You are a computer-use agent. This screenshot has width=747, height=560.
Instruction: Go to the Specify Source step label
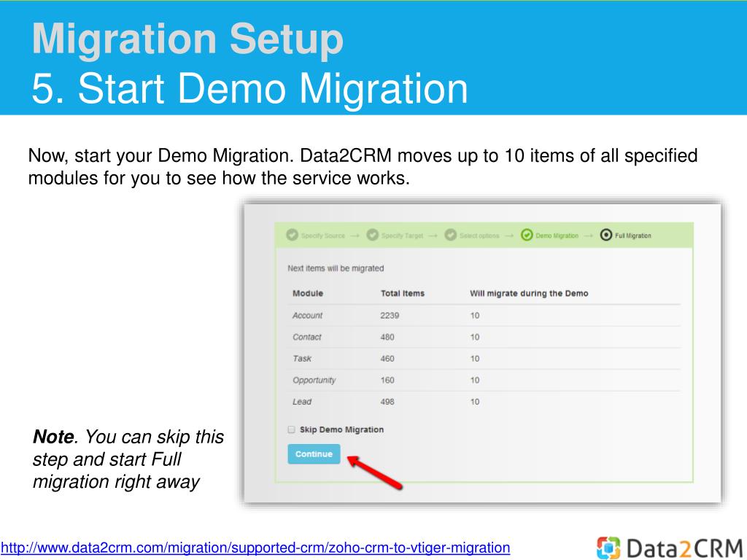click(323, 236)
